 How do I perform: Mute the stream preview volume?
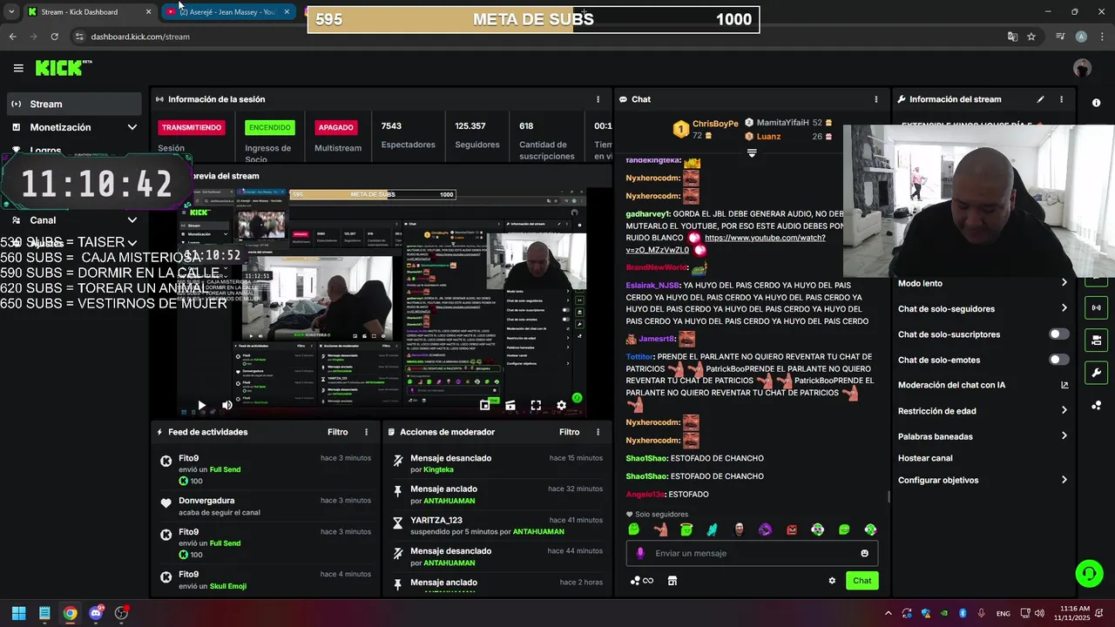(x=227, y=405)
